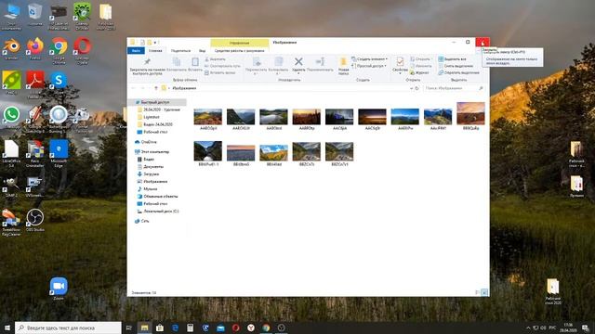This screenshot has height=334, width=595.
Task: Switch to the Home ribbon tab
Action: 155,50
